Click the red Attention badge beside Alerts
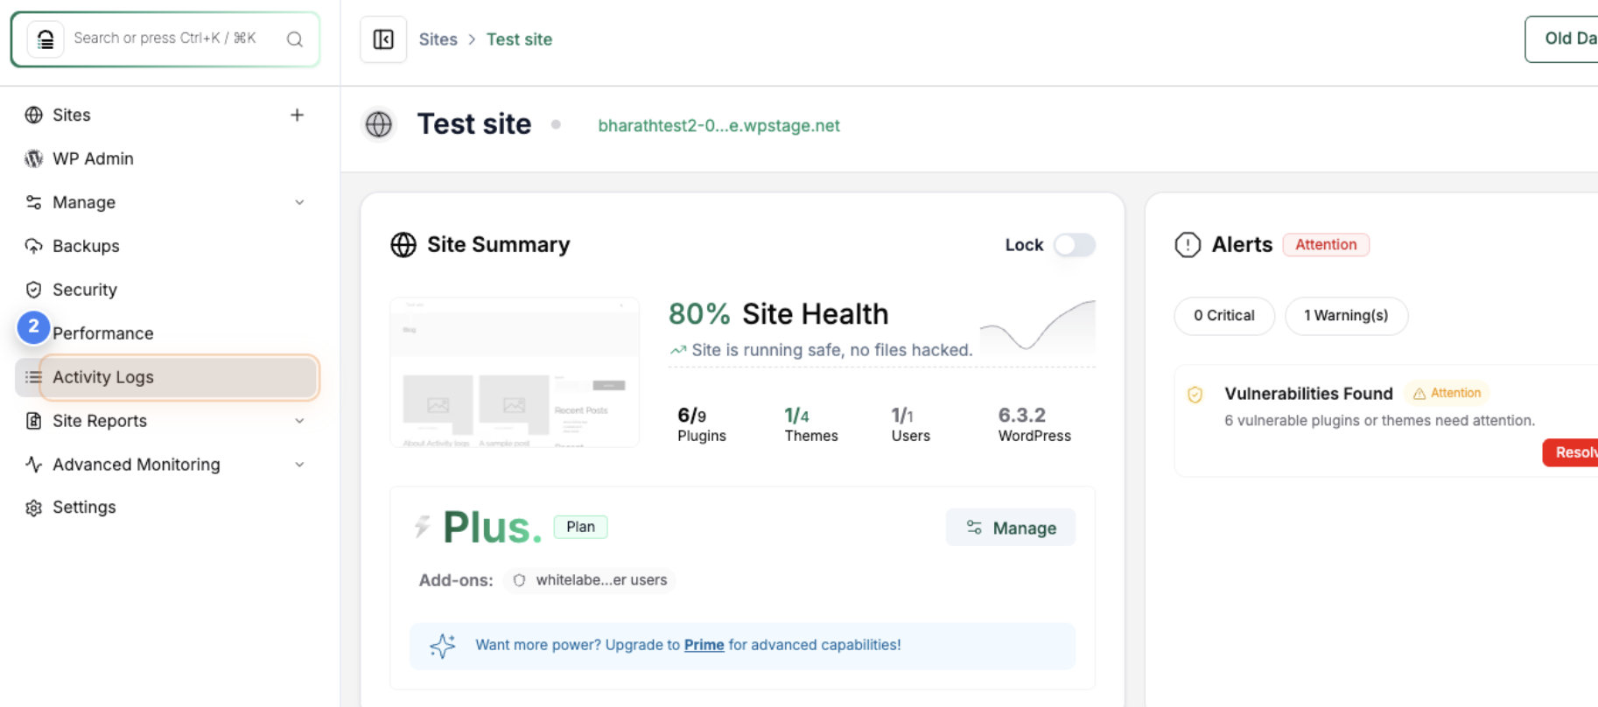Viewport: 1598px width, 707px height. tap(1326, 245)
